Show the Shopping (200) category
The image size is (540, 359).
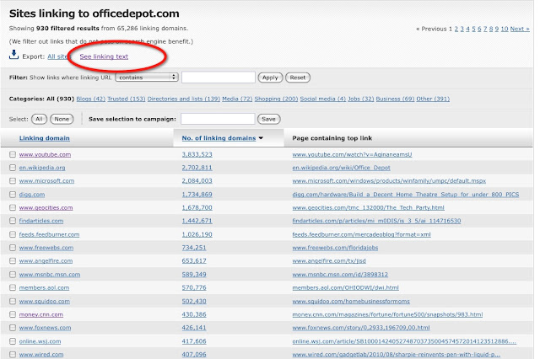[276, 99]
